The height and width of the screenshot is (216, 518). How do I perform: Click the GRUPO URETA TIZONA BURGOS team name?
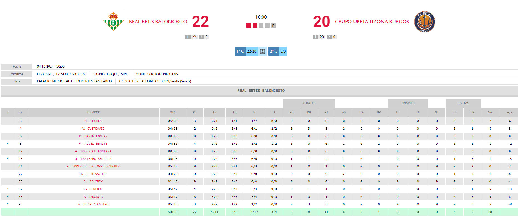tap(372, 22)
